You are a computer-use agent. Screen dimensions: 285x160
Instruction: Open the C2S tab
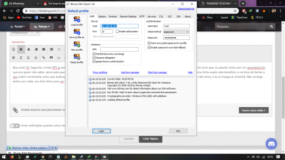pyautogui.click(x=161, y=17)
